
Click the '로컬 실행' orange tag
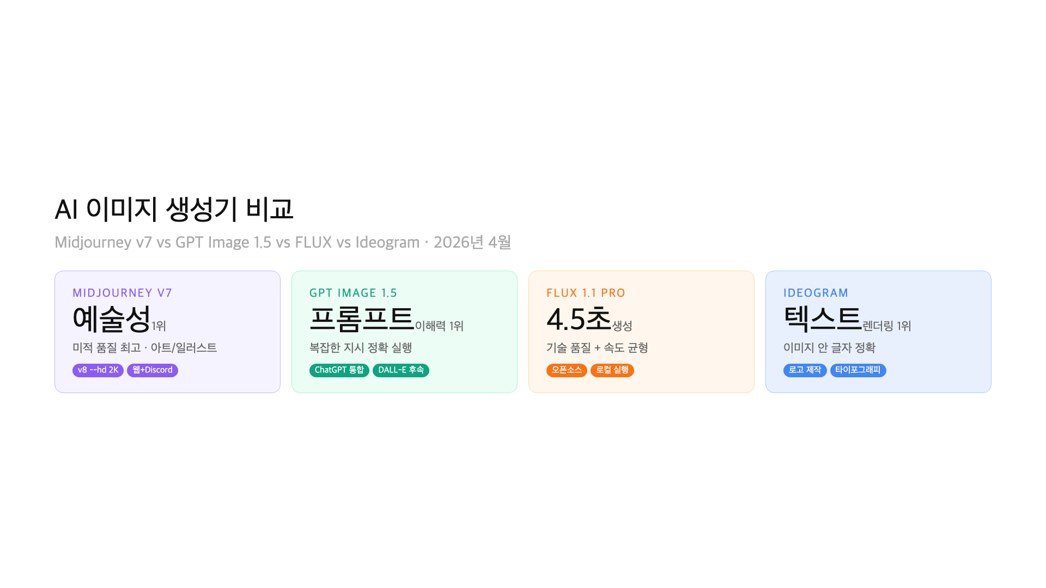tap(612, 370)
